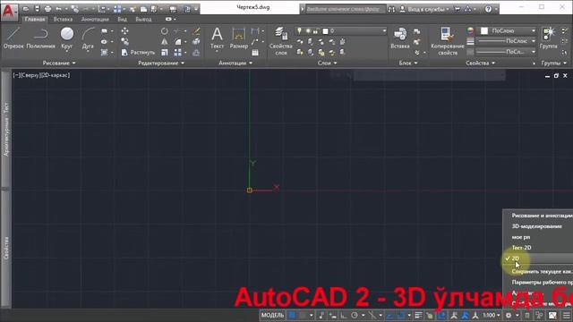The image size is (573, 322).
Task: Select the Отрезок line tool
Action: click(13, 38)
